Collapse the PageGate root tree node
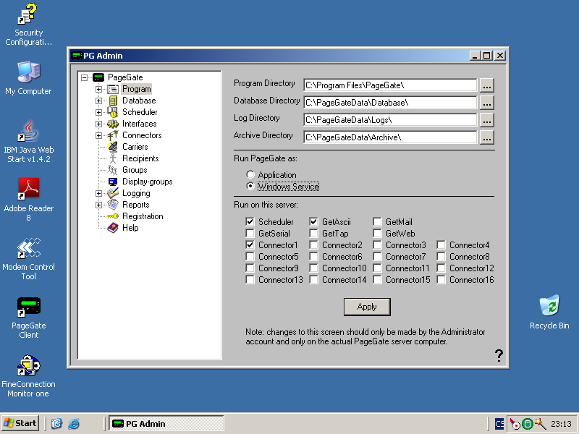This screenshot has height=434, width=579. pos(85,77)
